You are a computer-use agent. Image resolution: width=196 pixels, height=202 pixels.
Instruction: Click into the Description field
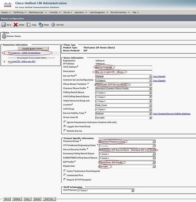coord(124,72)
